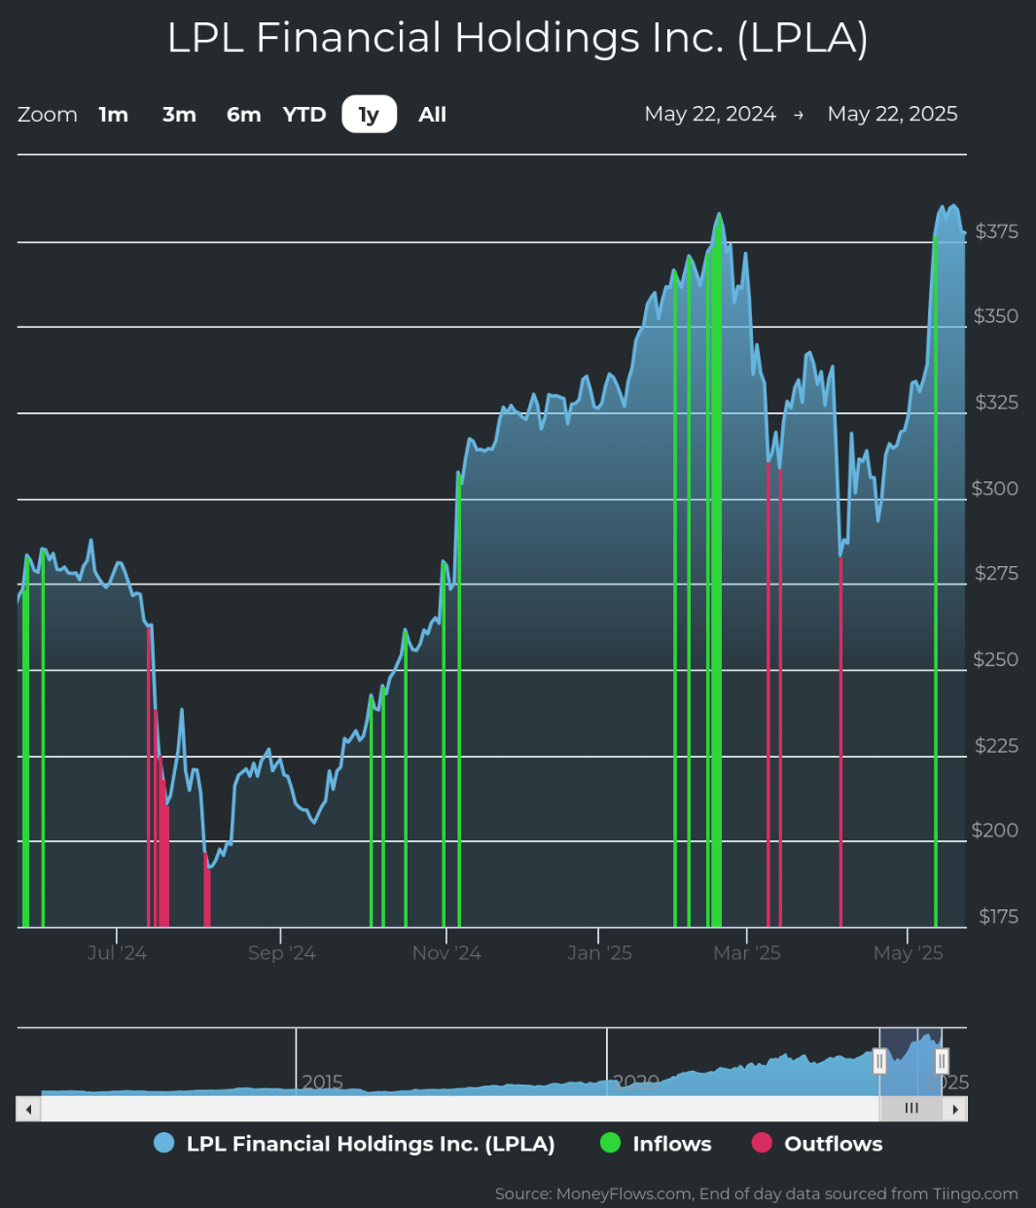Screen dimensions: 1036x1208
Task: Click the navigator right range handle
Action: [x=942, y=1061]
